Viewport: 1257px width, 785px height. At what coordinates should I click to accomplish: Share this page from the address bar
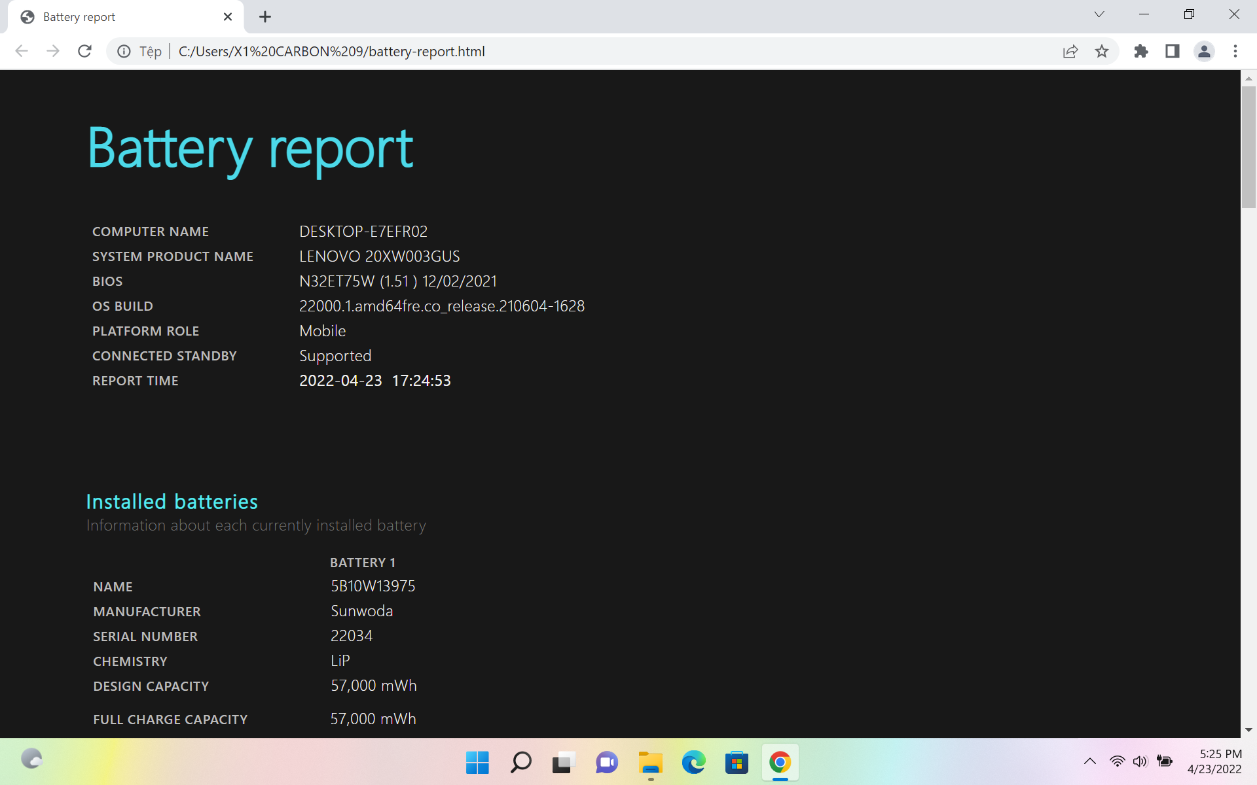[1070, 51]
